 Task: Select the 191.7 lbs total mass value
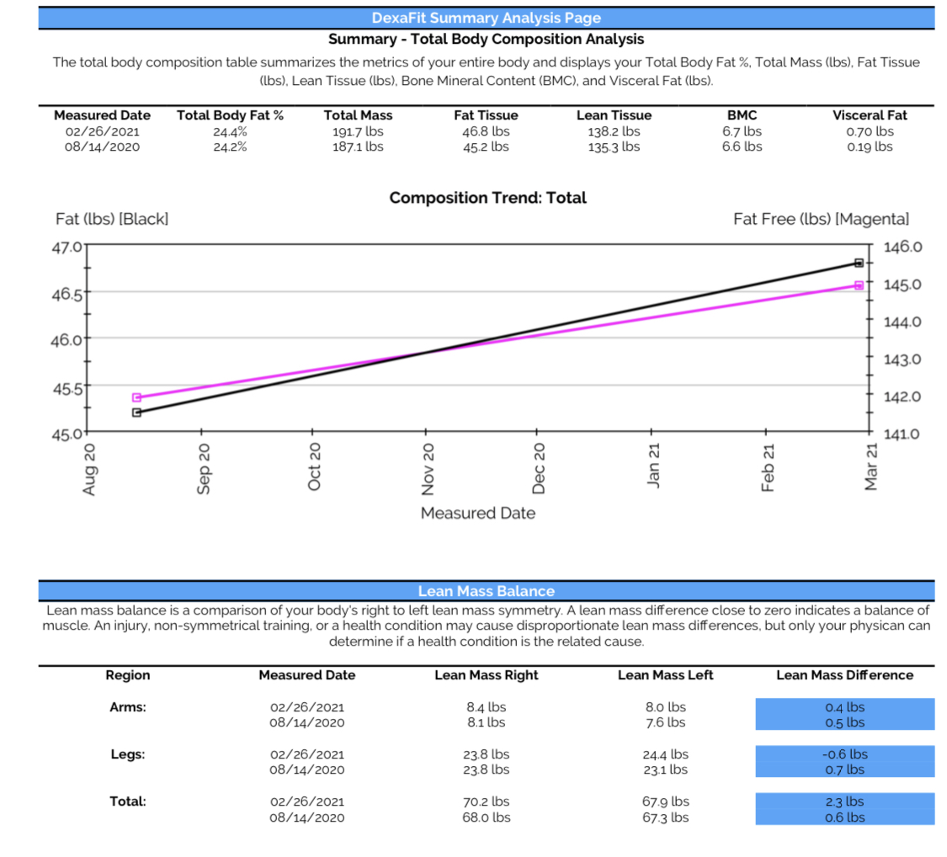point(358,131)
